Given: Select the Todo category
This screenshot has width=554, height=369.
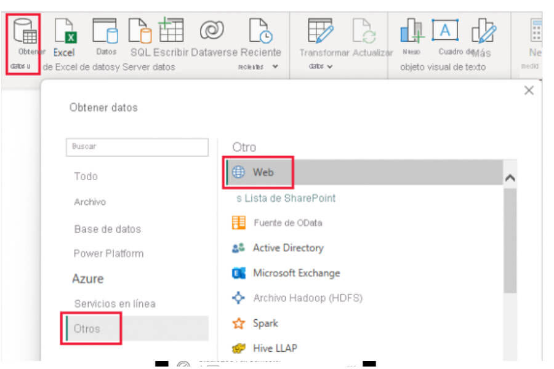Looking at the screenshot, I should point(86,177).
